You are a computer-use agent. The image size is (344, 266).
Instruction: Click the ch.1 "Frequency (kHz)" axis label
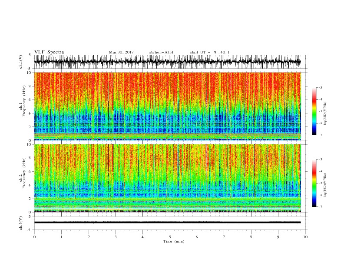pyautogui.click(x=24, y=101)
